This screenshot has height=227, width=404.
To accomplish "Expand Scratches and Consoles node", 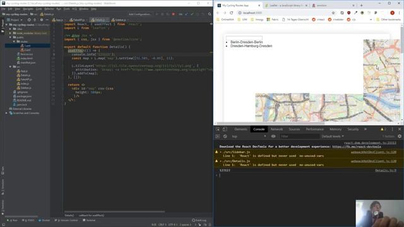I will point(6,113).
